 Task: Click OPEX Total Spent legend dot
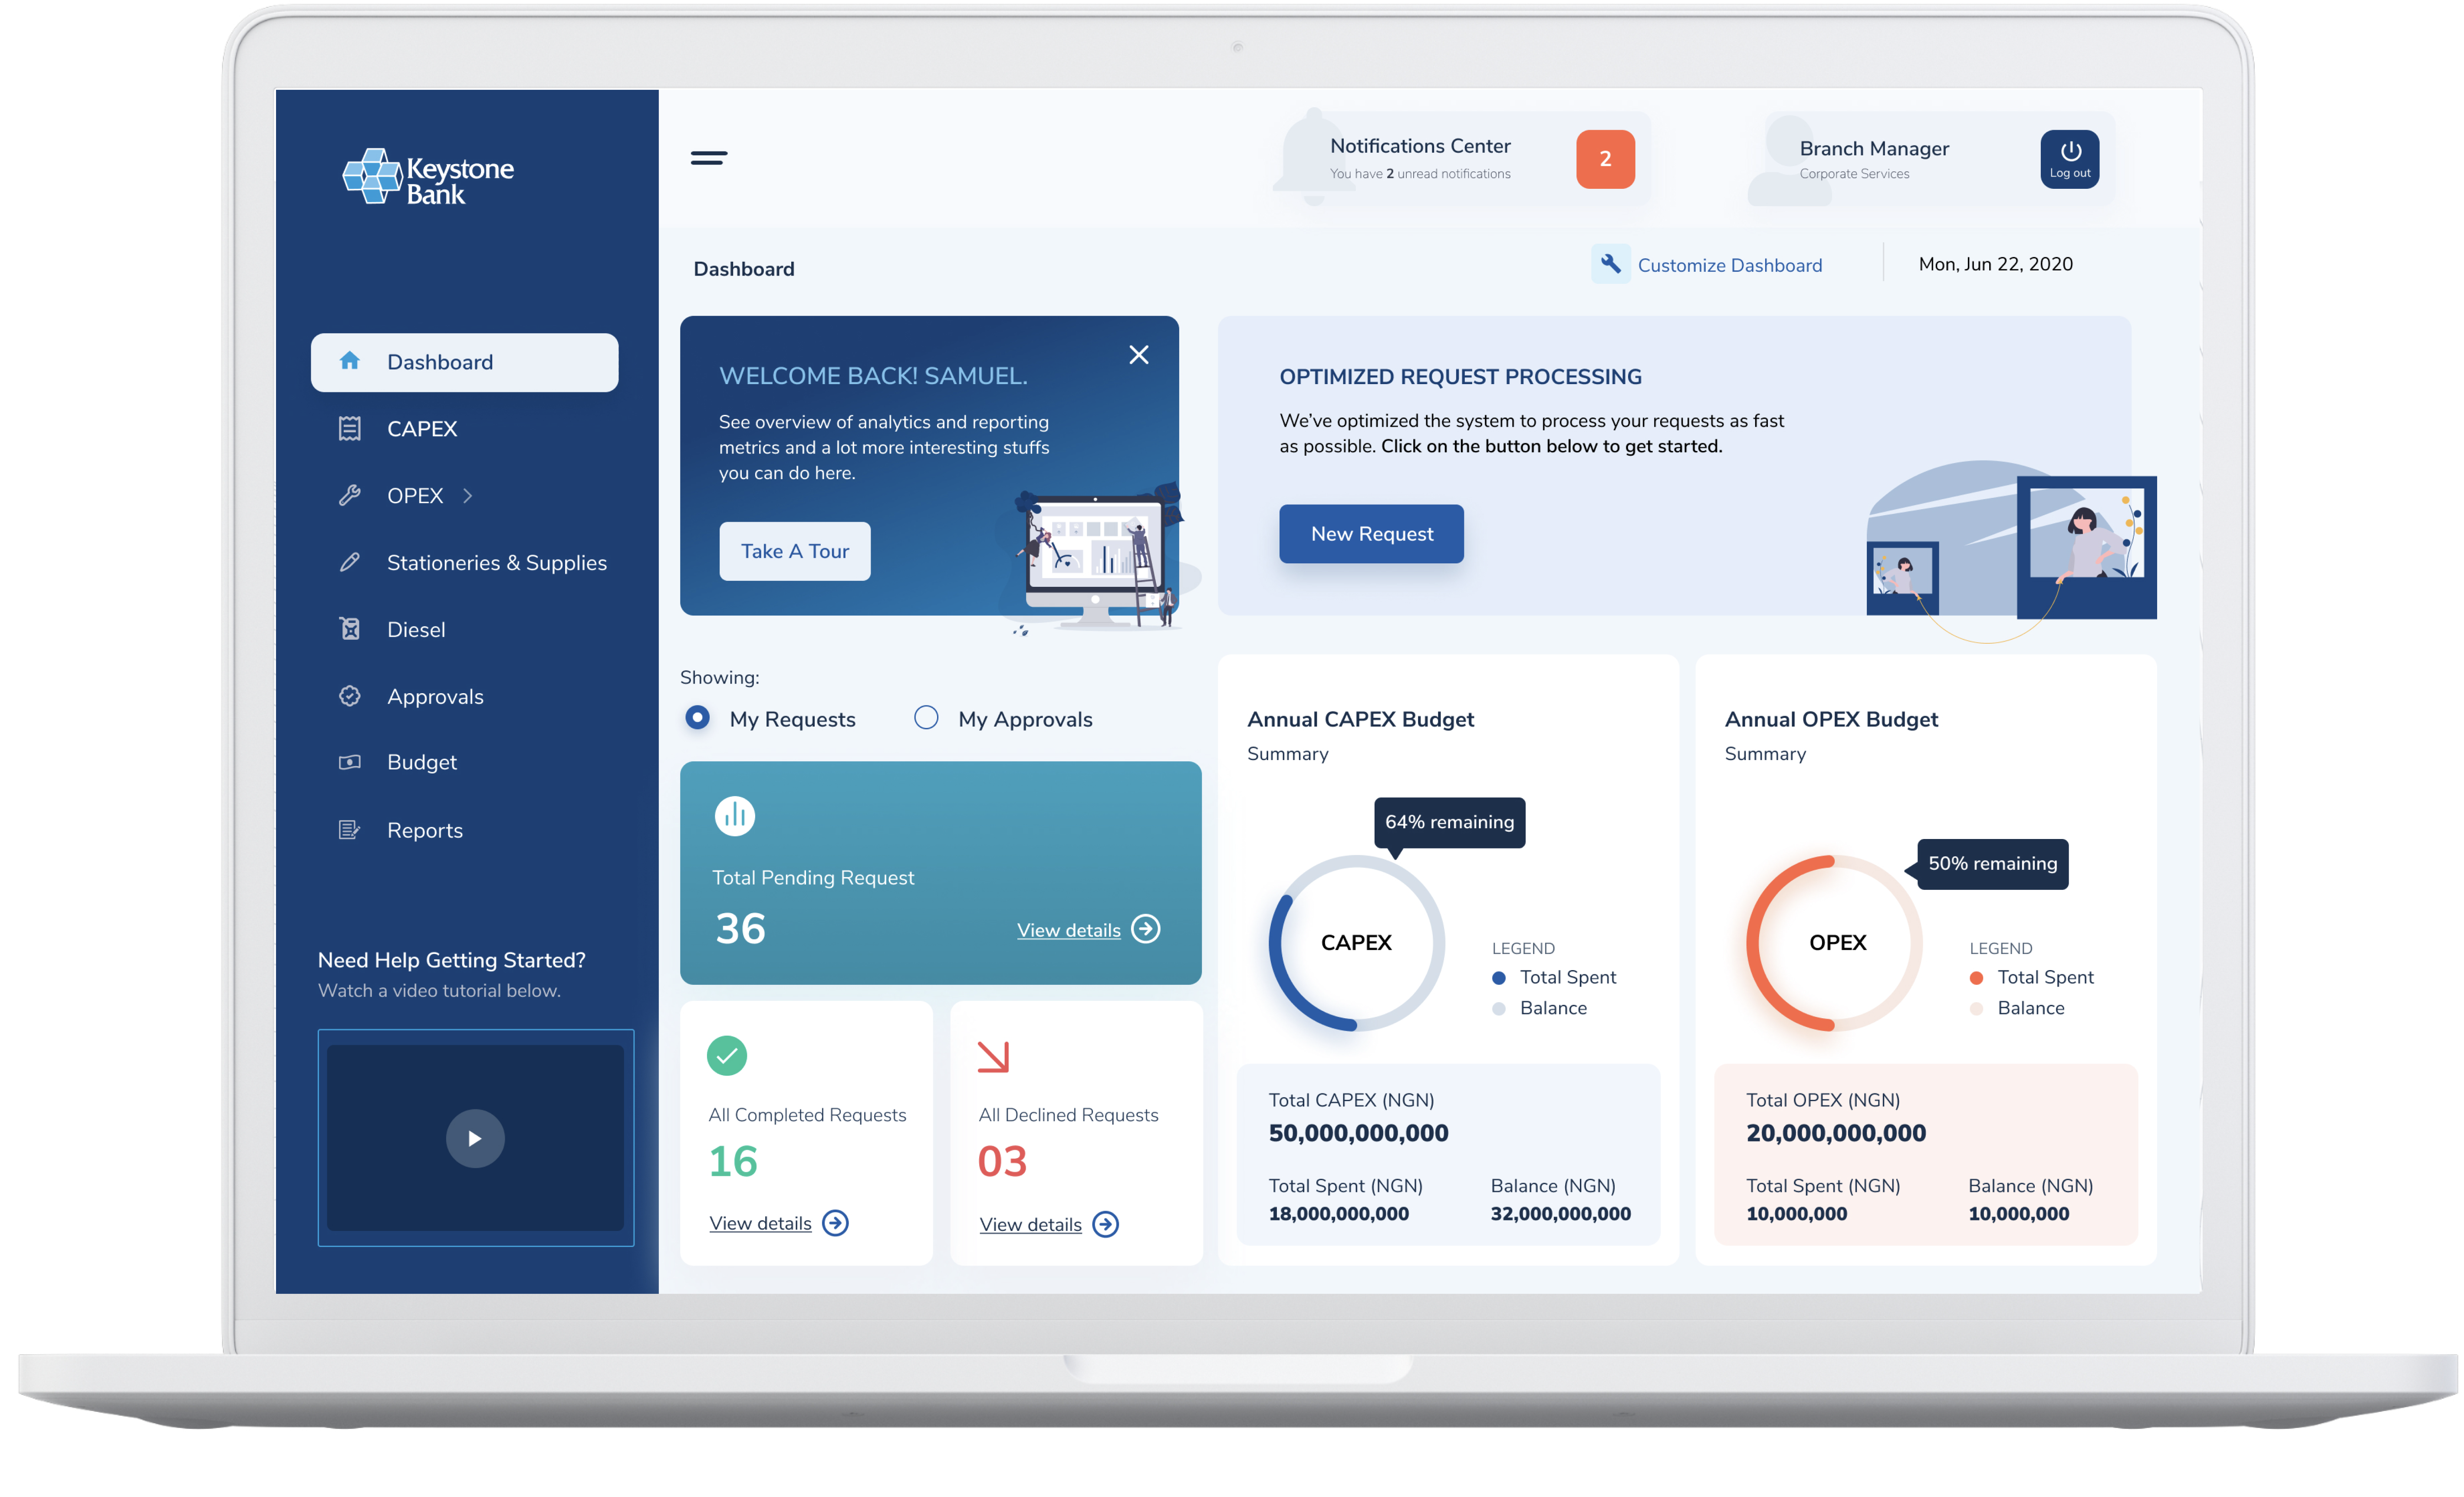(1976, 978)
